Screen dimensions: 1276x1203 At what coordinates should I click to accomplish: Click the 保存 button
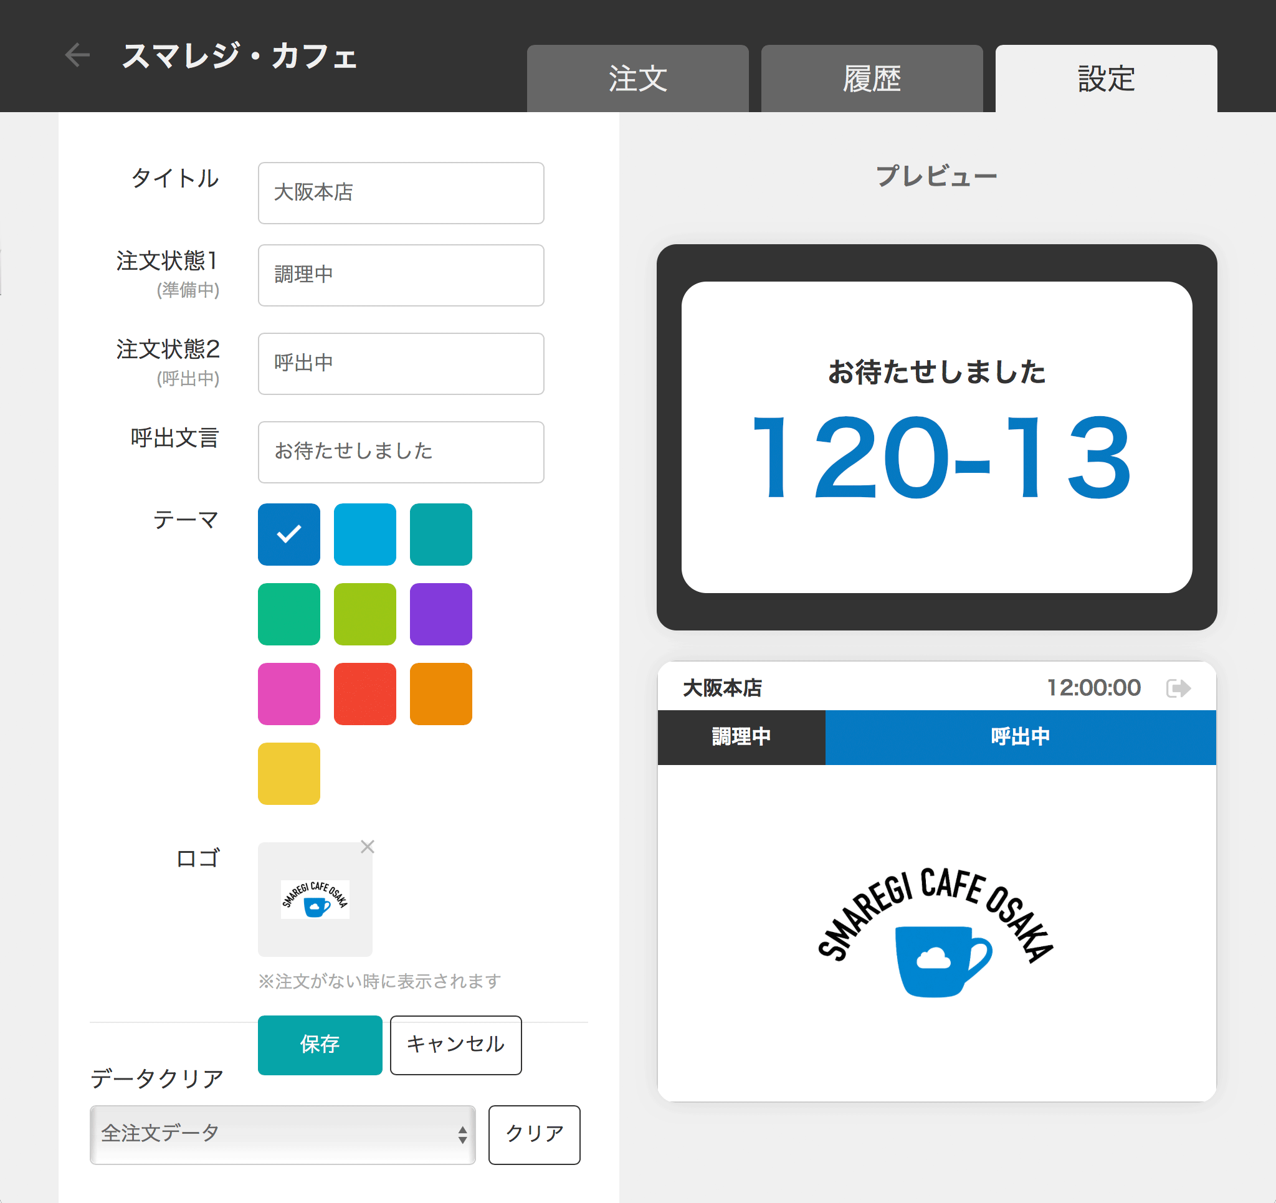(x=320, y=1045)
